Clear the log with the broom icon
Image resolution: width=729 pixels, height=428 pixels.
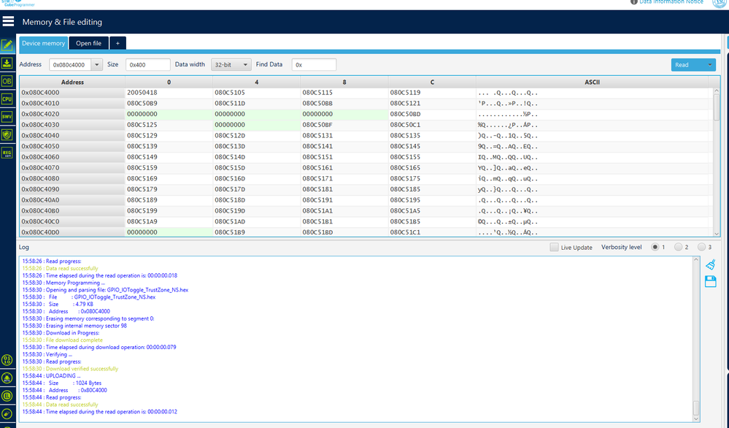[711, 264]
